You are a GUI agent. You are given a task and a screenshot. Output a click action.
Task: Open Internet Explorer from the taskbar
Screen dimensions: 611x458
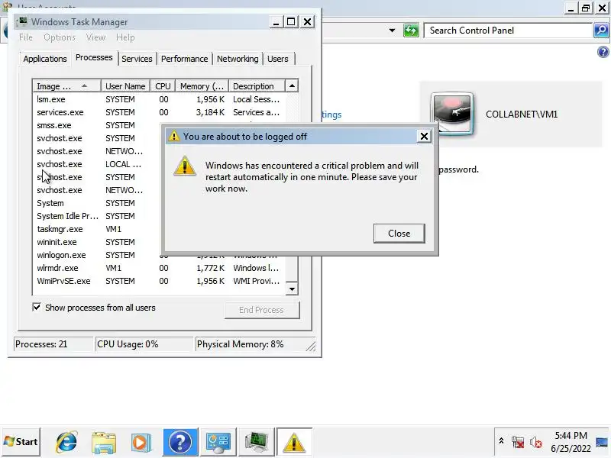[66, 443]
